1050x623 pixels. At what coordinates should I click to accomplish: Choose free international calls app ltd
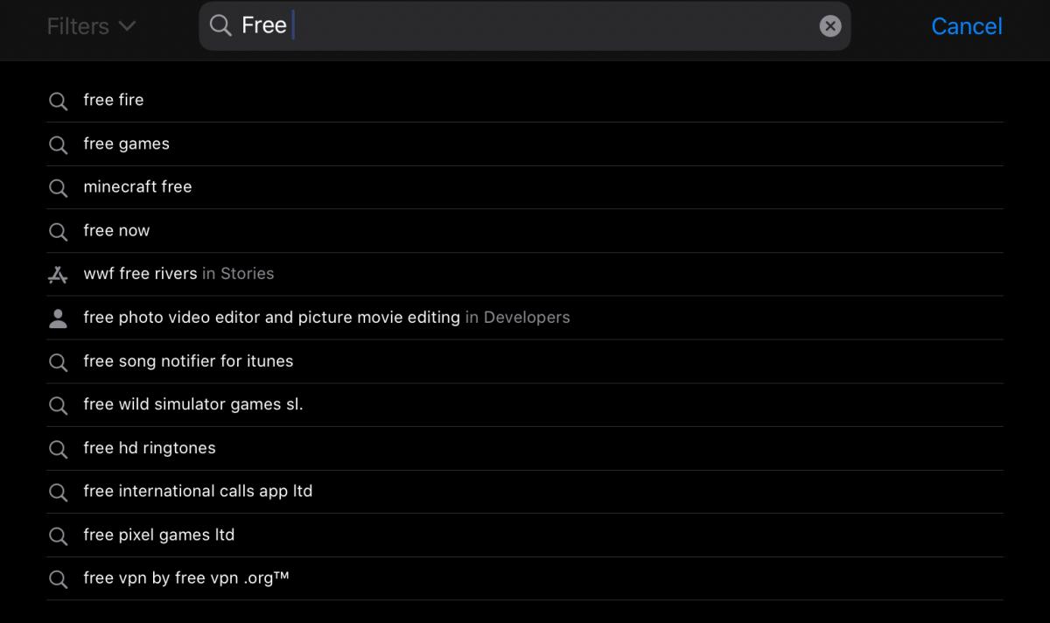point(198,491)
